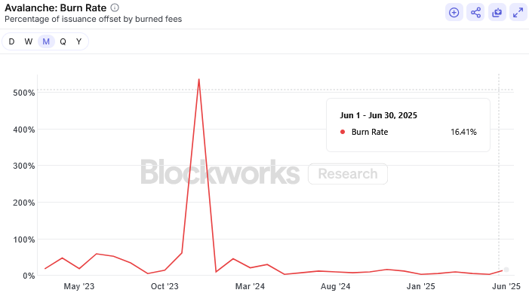Image resolution: width=529 pixels, height=299 pixels.
Task: Click the Oct '23 axis label
Action: [165, 286]
